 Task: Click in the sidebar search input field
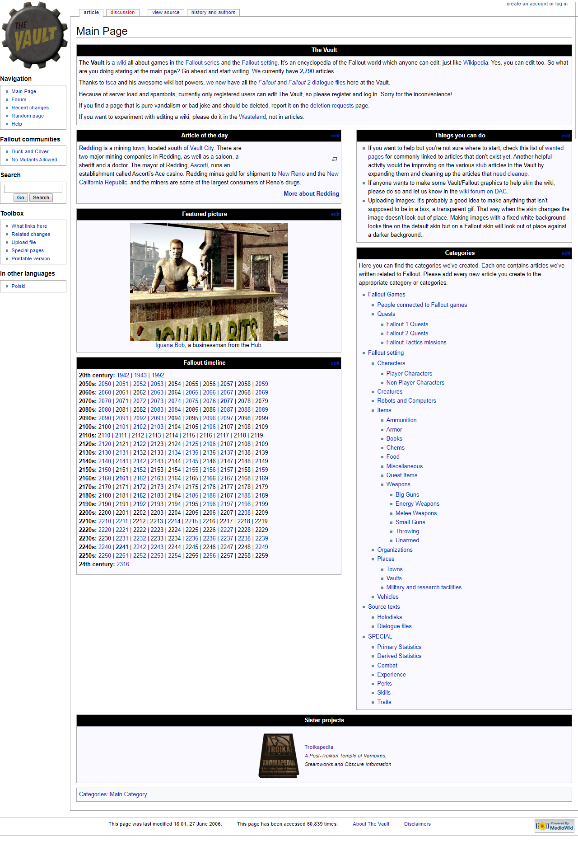[x=33, y=189]
